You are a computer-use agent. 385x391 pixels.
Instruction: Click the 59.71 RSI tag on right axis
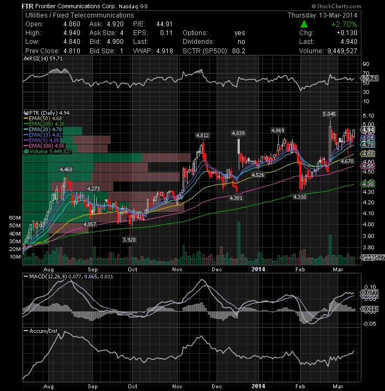pyautogui.click(x=370, y=79)
